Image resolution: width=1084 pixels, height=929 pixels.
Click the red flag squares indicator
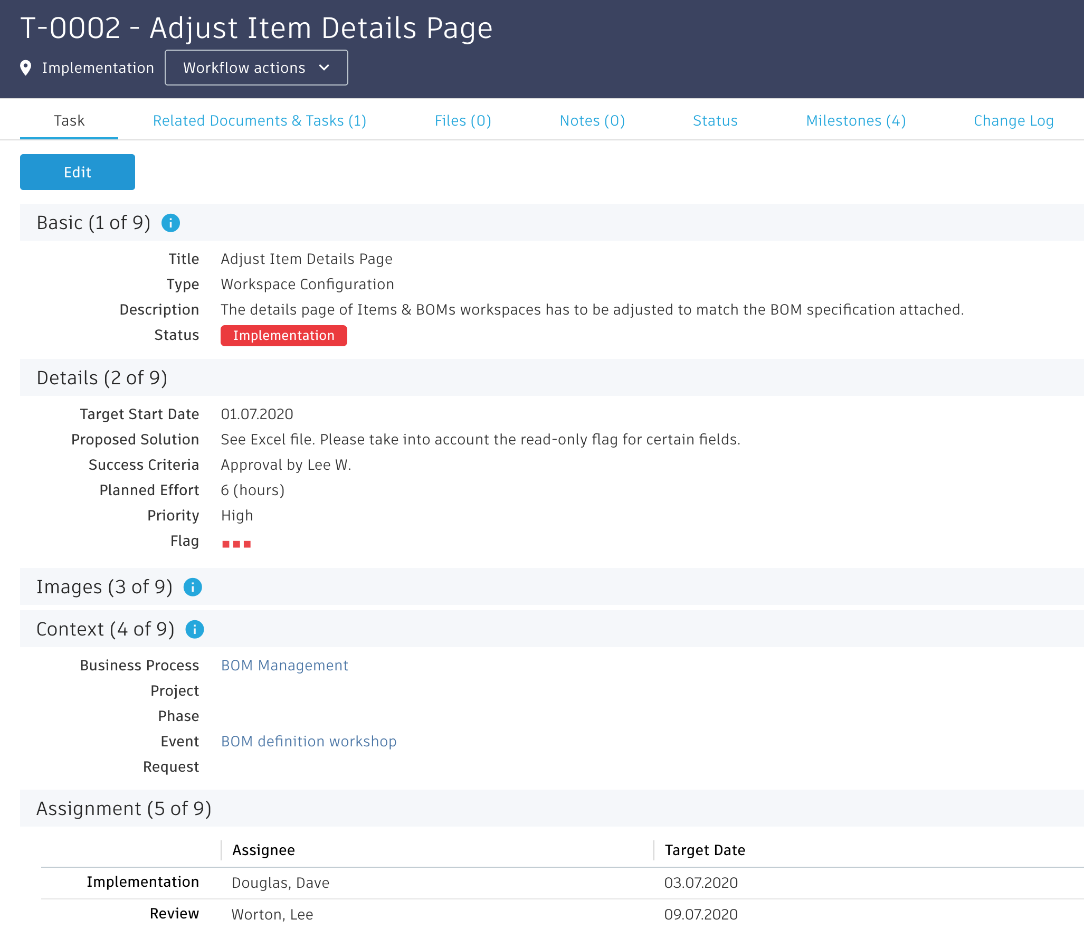236,544
